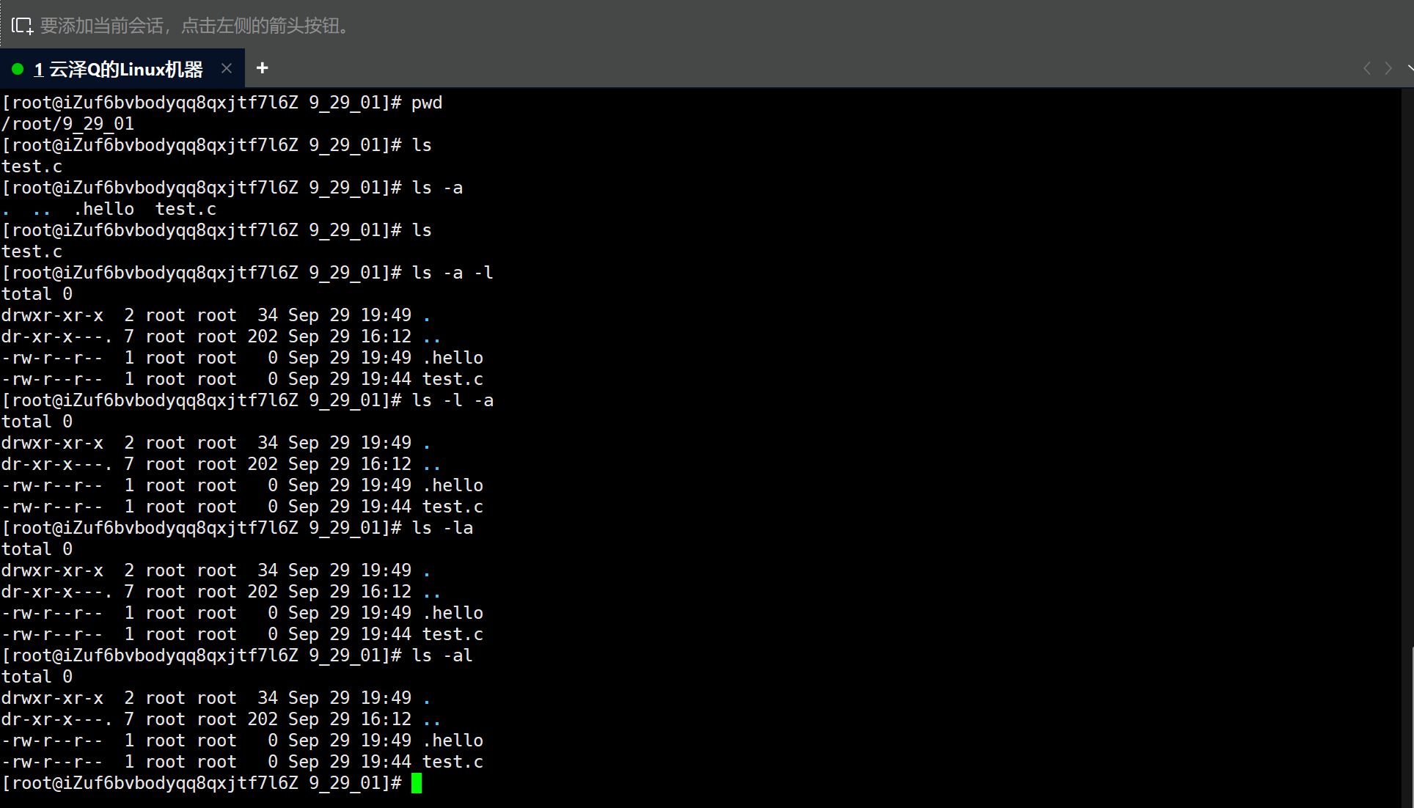Switch to the 云泽Q的Linux机器 tab
Image resolution: width=1414 pixels, height=808 pixels.
(x=125, y=70)
